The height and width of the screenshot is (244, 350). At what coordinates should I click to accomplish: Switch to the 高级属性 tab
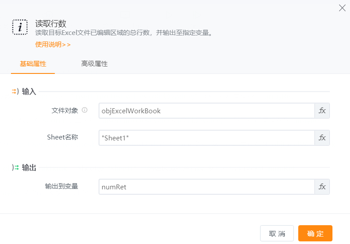(94, 64)
